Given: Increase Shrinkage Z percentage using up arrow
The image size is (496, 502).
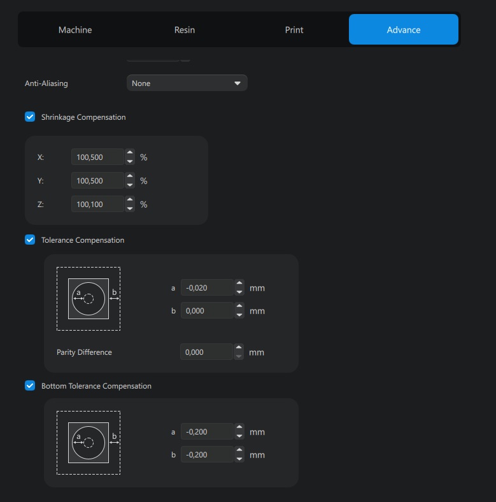Looking at the screenshot, I should click(x=130, y=200).
